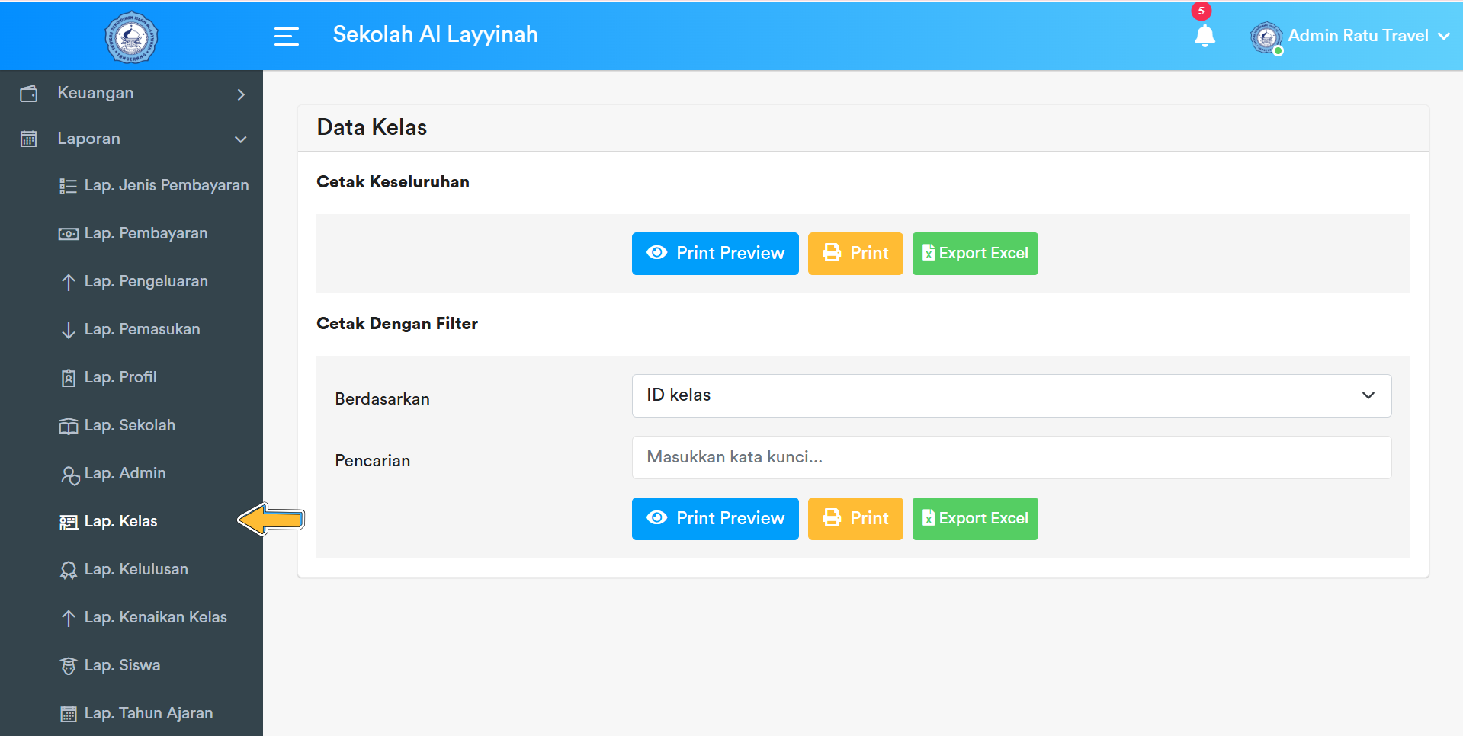Click the hamburger menu next to the title
Screen dimensions: 1463x736
coord(287,35)
